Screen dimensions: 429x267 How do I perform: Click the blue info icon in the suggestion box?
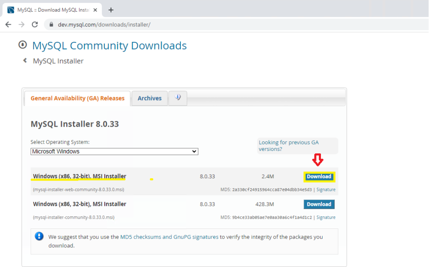(39, 236)
